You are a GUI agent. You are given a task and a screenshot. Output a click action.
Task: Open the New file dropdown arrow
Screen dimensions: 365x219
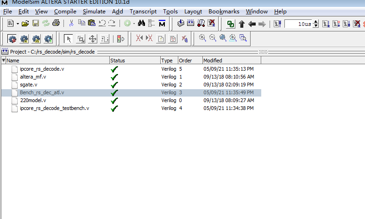[x=18, y=24]
